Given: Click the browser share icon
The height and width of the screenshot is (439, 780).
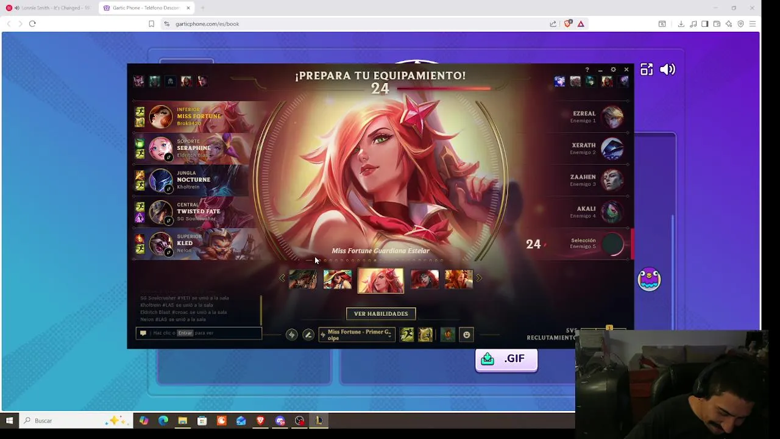Looking at the screenshot, I should 553,24.
